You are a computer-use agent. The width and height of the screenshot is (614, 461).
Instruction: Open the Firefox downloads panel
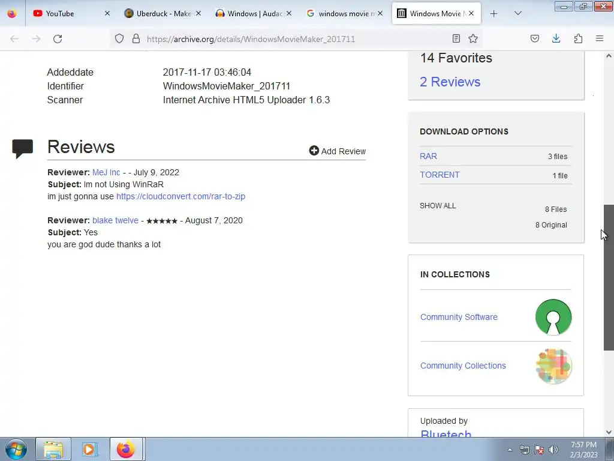[x=556, y=38]
